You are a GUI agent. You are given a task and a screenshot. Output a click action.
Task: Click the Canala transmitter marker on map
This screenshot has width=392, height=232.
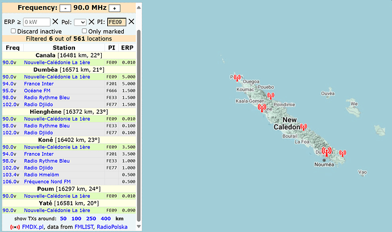tap(303, 127)
